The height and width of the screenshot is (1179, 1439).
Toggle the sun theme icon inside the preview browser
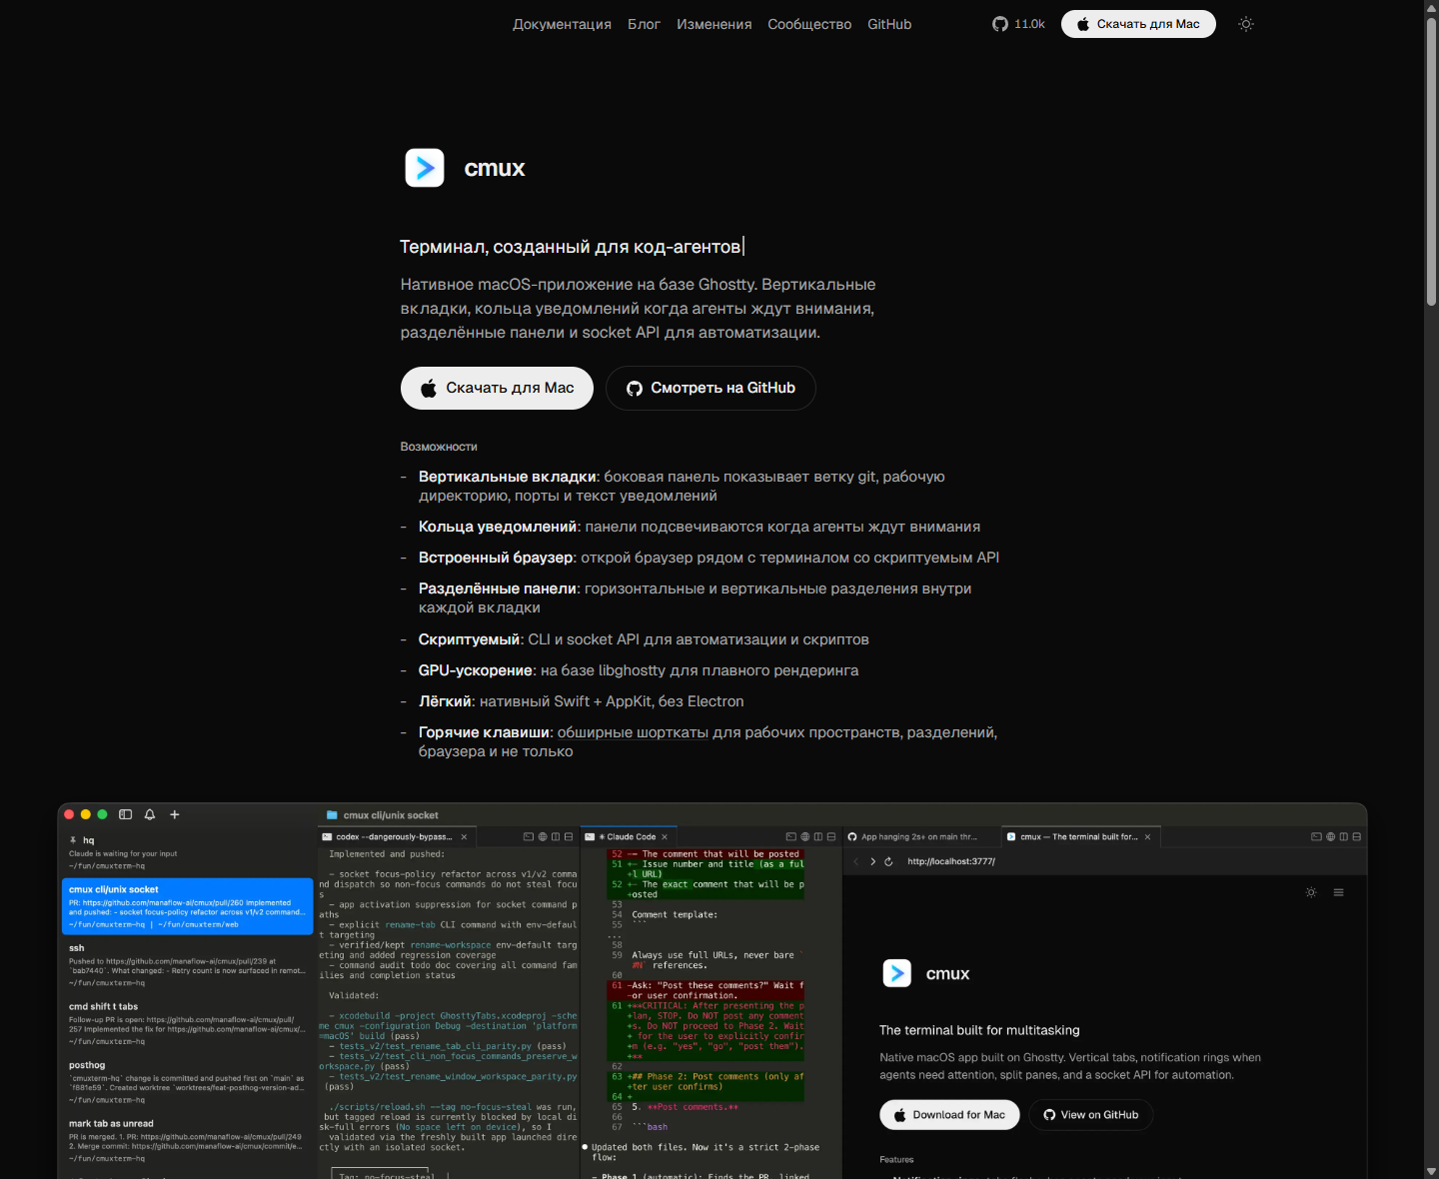[x=1311, y=892]
